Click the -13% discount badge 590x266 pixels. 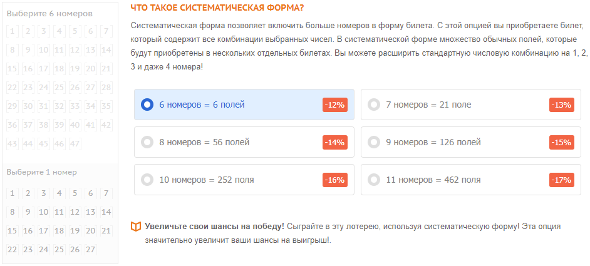click(x=562, y=105)
